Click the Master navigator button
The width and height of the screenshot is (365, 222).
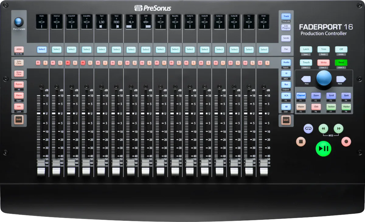point(301,107)
